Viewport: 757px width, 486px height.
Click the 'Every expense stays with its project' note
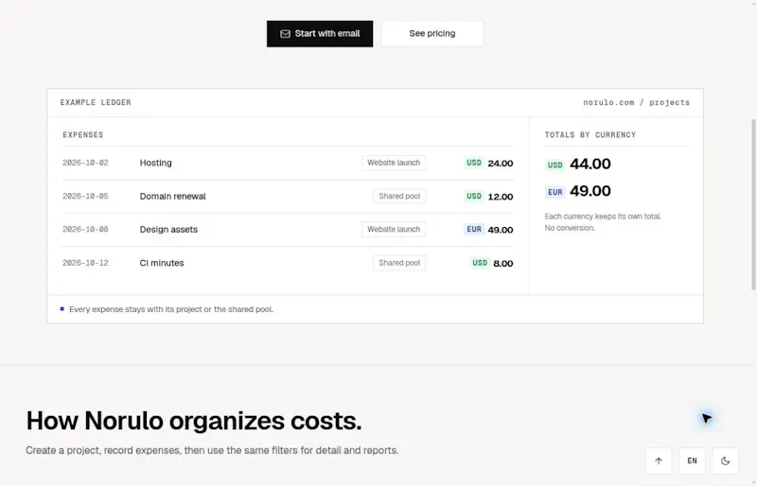click(x=171, y=309)
